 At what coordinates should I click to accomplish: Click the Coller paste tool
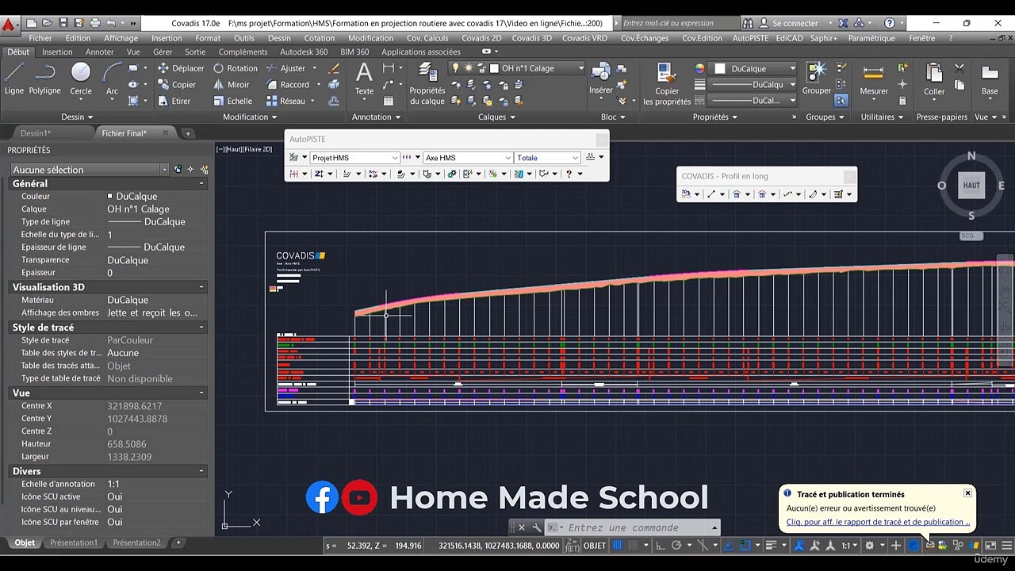[934, 79]
